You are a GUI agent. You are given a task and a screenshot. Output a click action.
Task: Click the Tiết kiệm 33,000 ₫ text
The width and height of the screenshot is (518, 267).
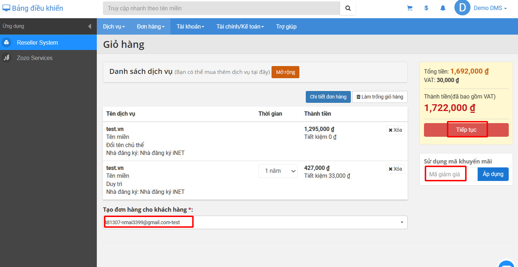click(327, 176)
